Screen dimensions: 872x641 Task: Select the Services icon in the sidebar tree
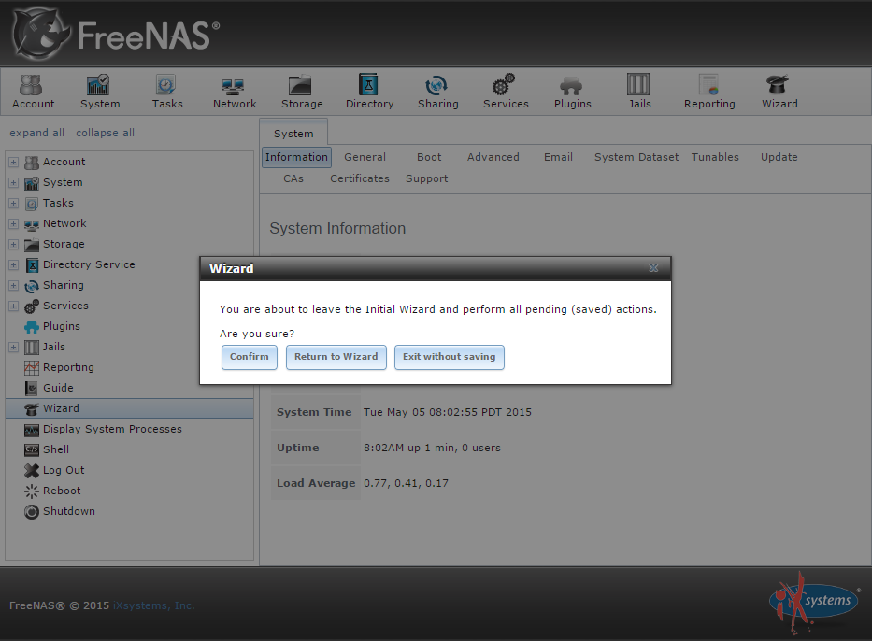pyautogui.click(x=32, y=306)
